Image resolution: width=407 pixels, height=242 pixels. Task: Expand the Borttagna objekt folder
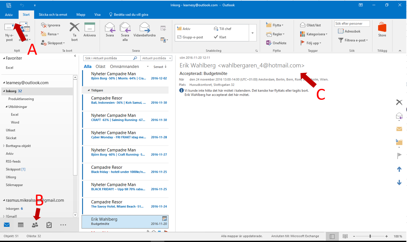(4, 146)
